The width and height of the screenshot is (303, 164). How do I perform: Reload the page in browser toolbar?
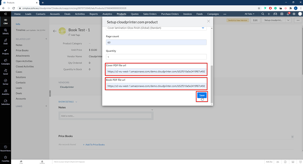click(x=14, y=8)
